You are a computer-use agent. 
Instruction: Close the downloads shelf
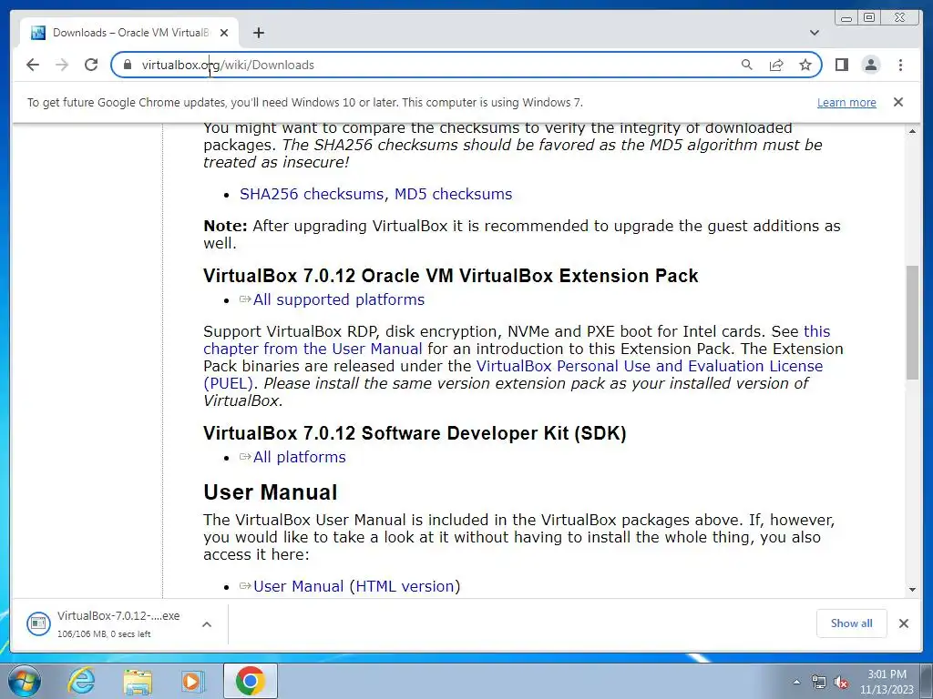(x=903, y=623)
